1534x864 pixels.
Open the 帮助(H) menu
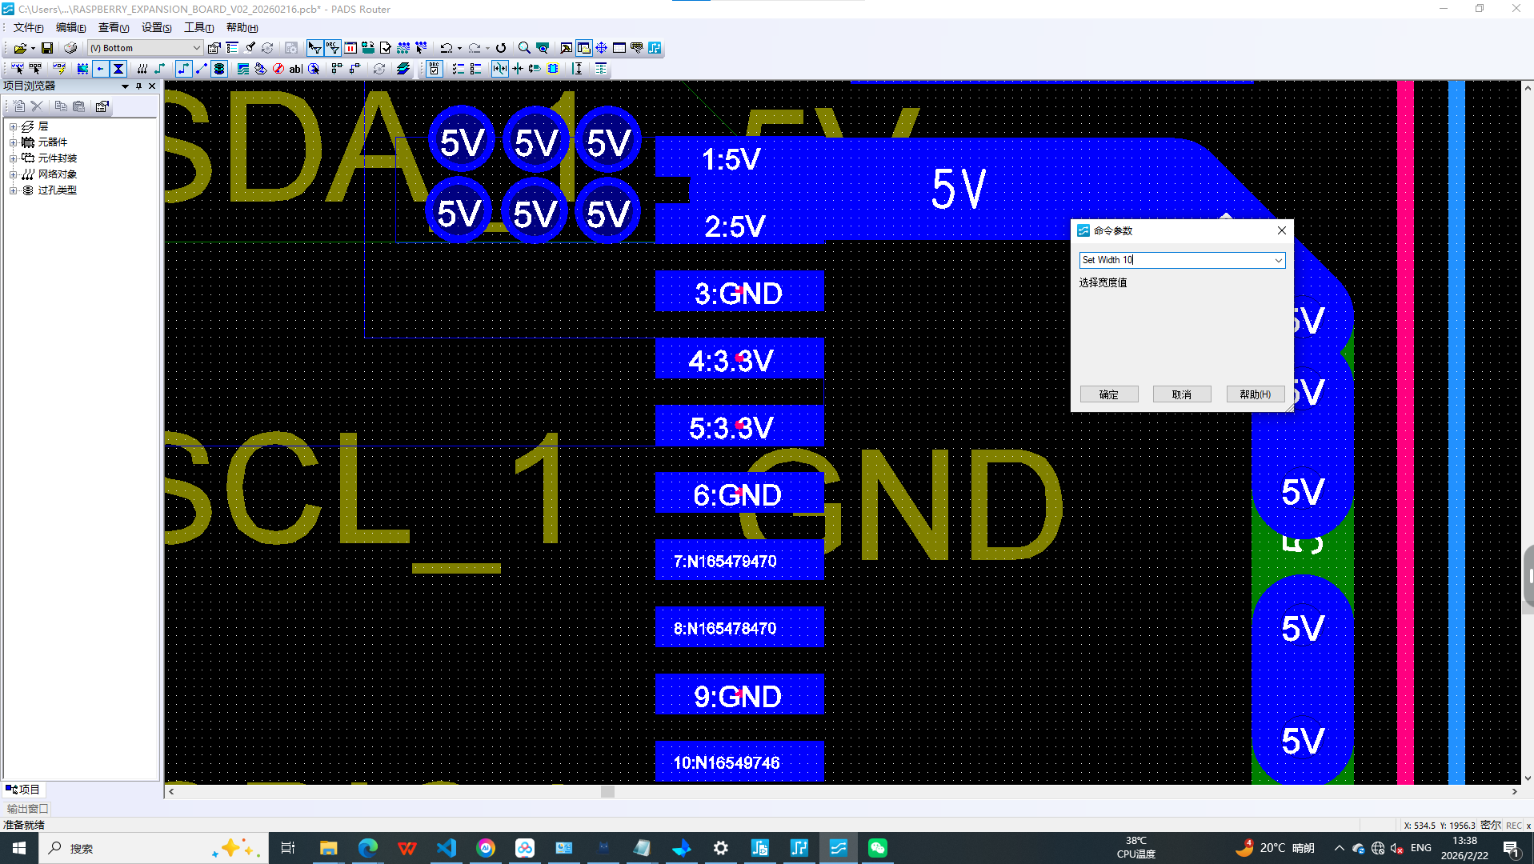tap(242, 27)
